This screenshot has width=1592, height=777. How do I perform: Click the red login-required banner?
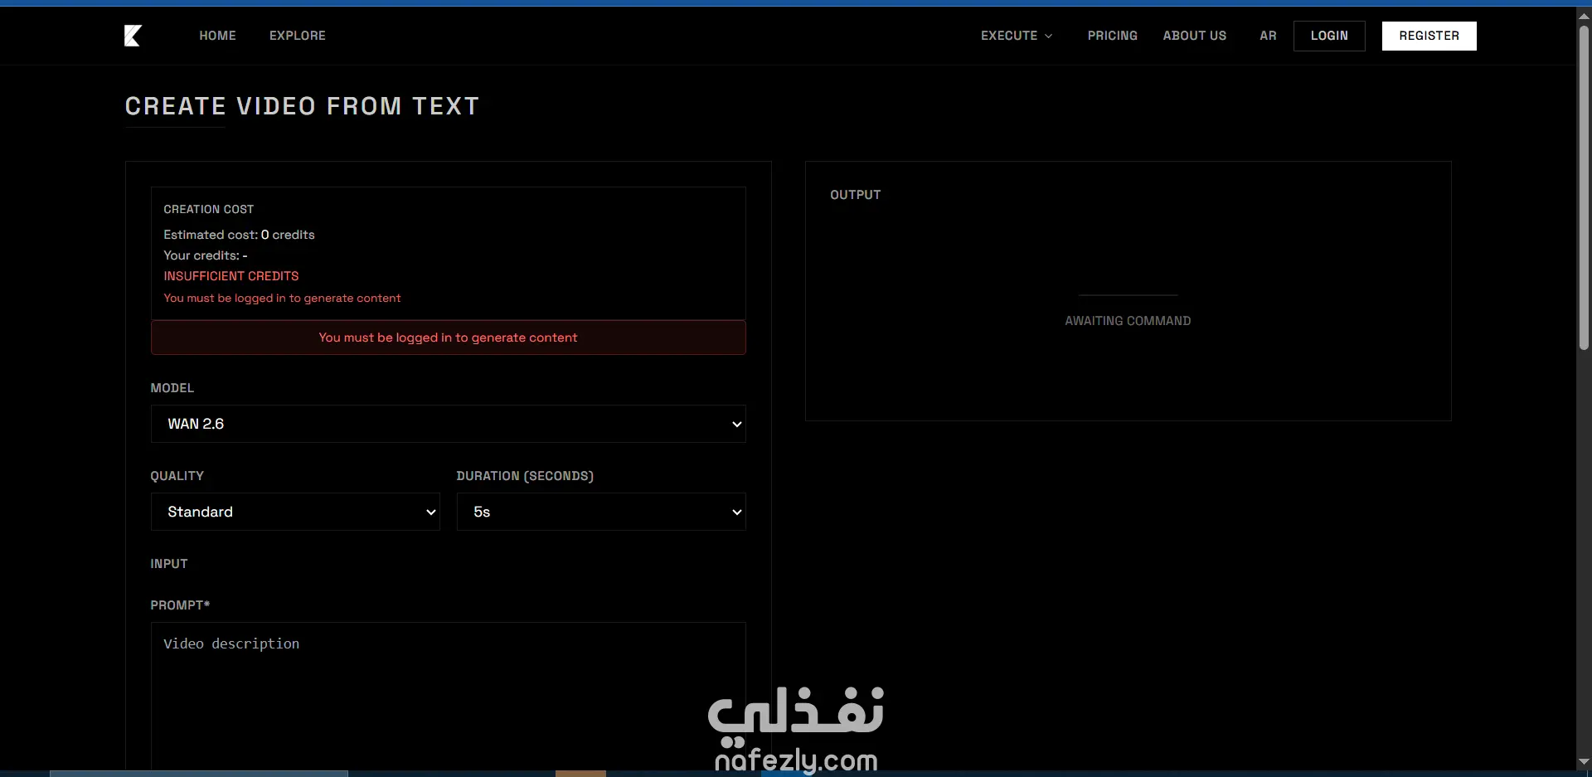click(x=449, y=338)
